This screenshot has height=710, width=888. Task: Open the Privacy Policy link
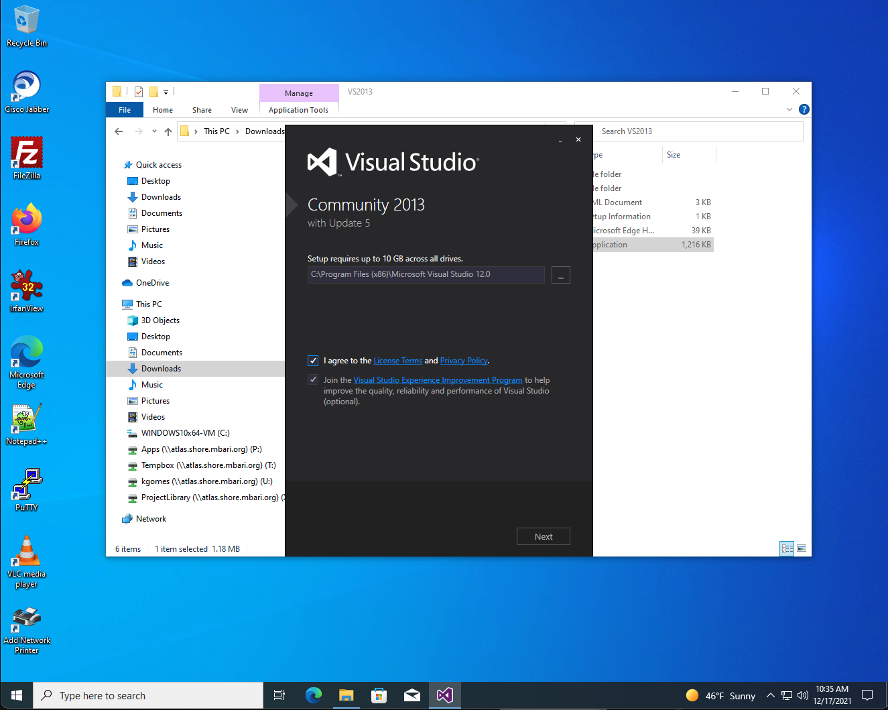(464, 361)
